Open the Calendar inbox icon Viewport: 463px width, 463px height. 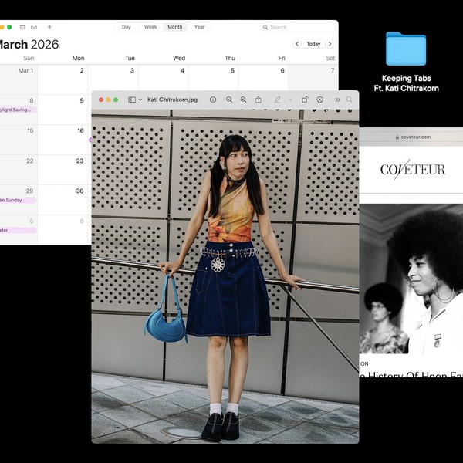coord(34,27)
